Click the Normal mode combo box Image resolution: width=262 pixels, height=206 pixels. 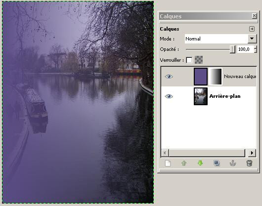coord(220,39)
